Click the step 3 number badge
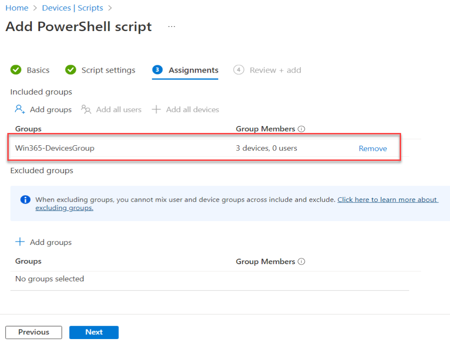Image resolution: width=450 pixels, height=345 pixels. pyautogui.click(x=157, y=70)
